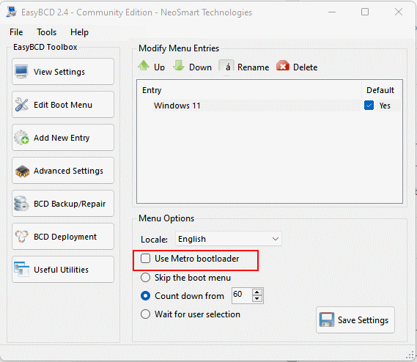The height and width of the screenshot is (362, 417).
Task: Open the Useful Utilities section
Action: click(x=63, y=270)
